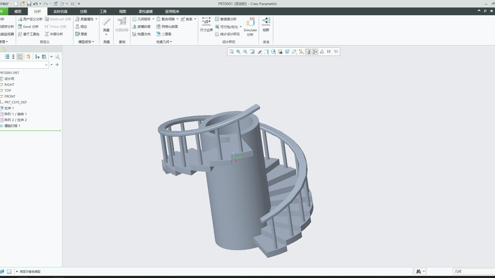Click the refit view icon
This screenshot has height=278, width=495.
point(231,52)
